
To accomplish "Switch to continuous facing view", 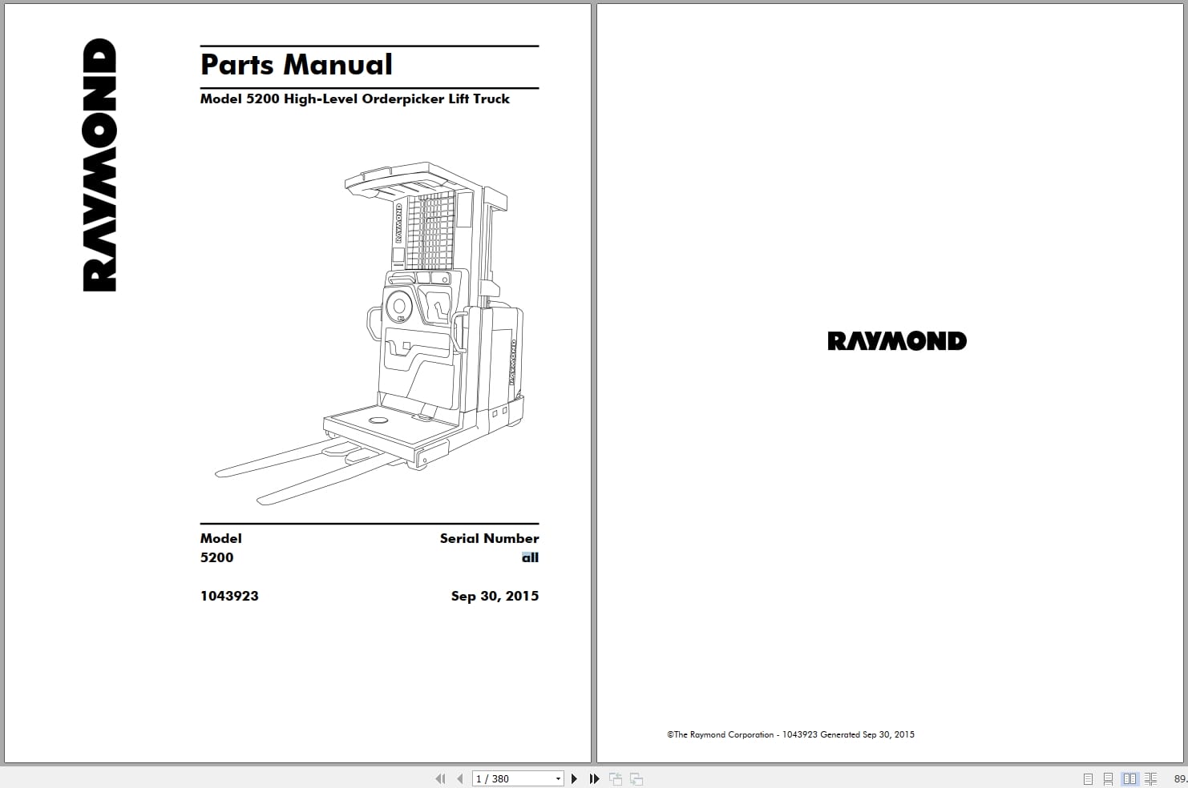I will 1151,778.
